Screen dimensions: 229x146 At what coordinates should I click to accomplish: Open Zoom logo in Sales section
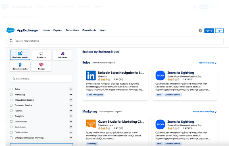[160, 75]
